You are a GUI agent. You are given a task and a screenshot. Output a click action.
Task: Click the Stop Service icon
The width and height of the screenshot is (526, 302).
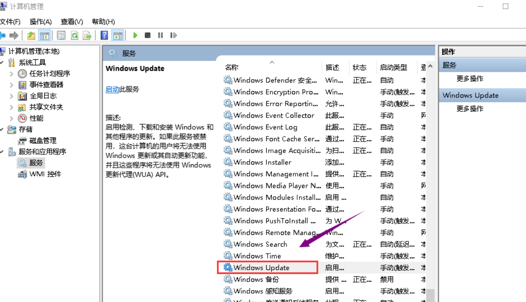click(147, 35)
